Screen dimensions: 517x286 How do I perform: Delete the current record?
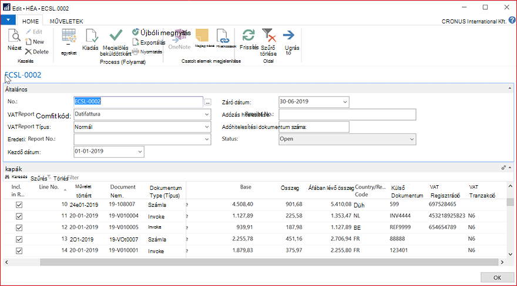[37, 52]
